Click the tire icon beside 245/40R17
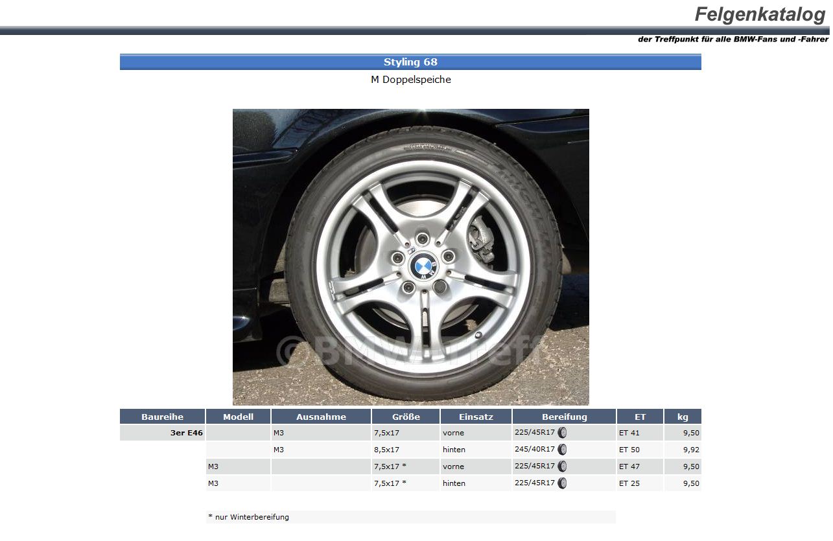 click(x=562, y=450)
